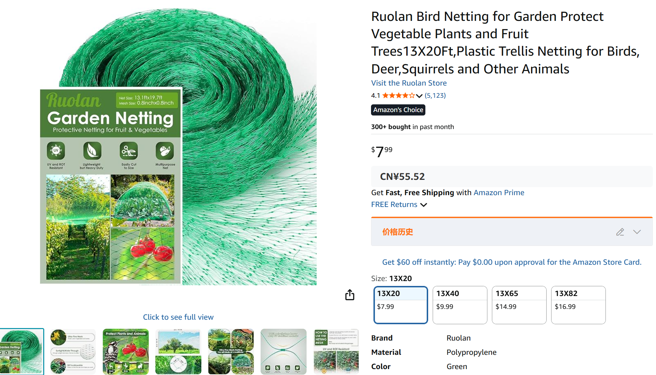Click the Amazon Prime link
Screen dimensions: 656x375
499,193
